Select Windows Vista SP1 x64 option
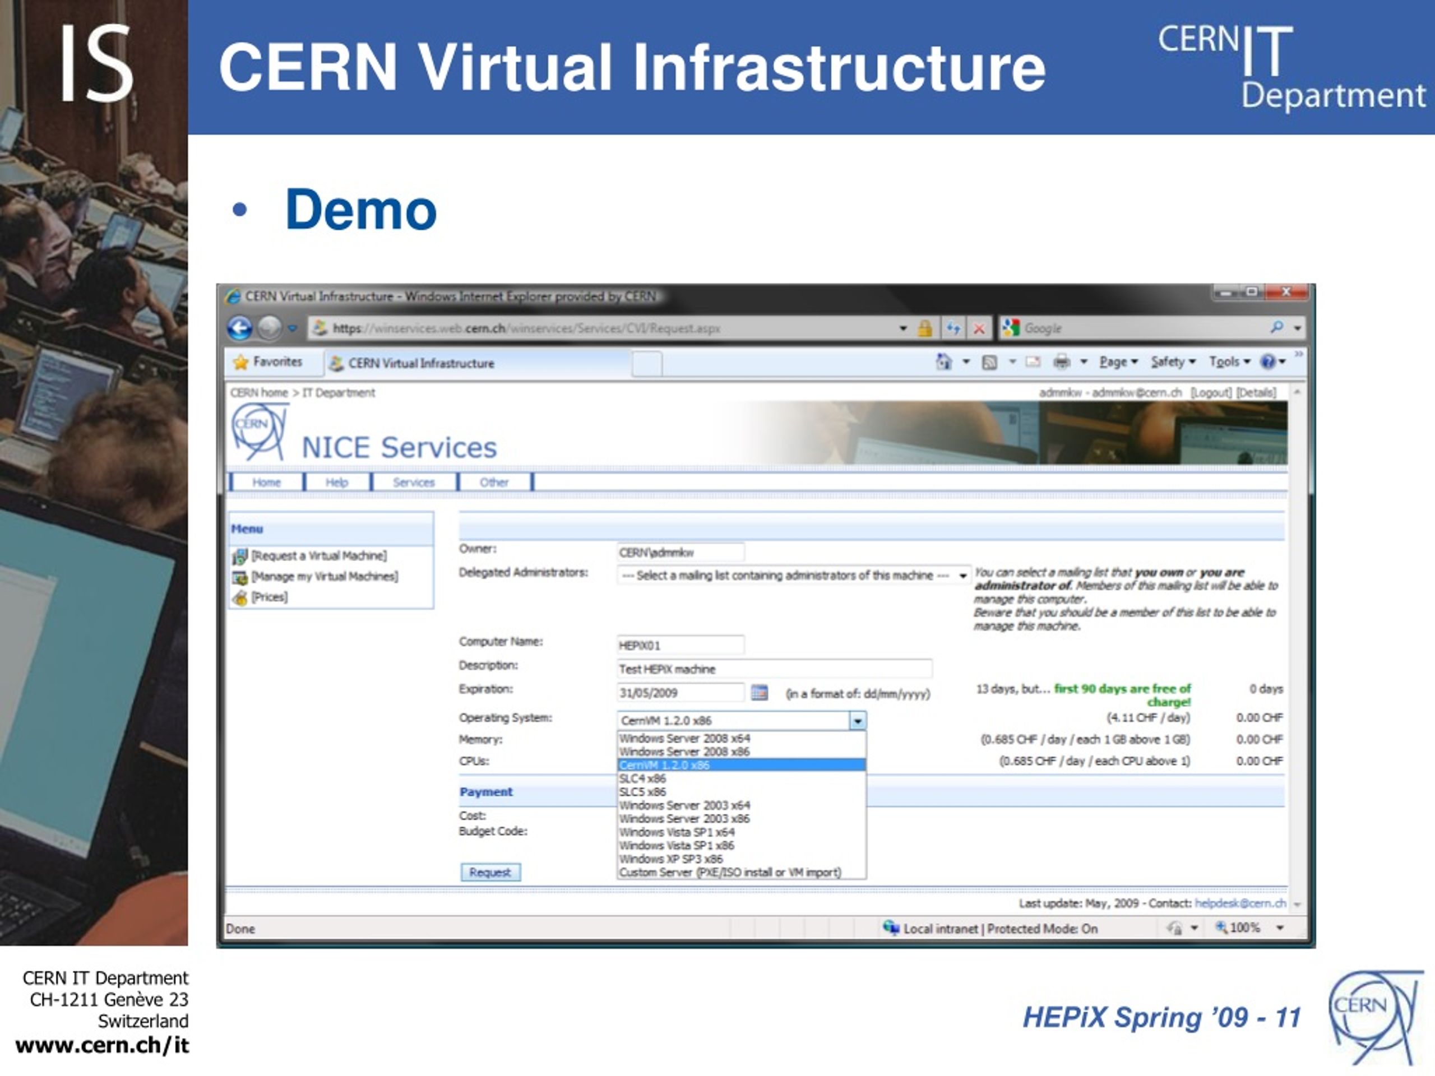1435x1076 pixels. click(x=741, y=832)
